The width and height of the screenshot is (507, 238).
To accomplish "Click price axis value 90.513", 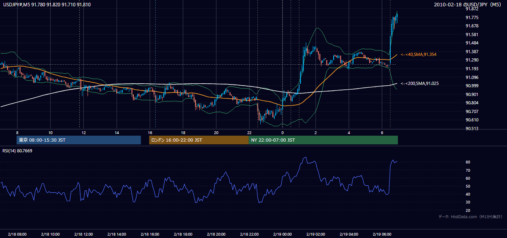I will [472, 129].
